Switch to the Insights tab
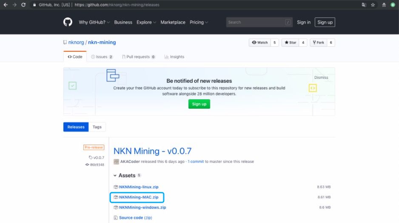399x223 pixels. click(174, 57)
